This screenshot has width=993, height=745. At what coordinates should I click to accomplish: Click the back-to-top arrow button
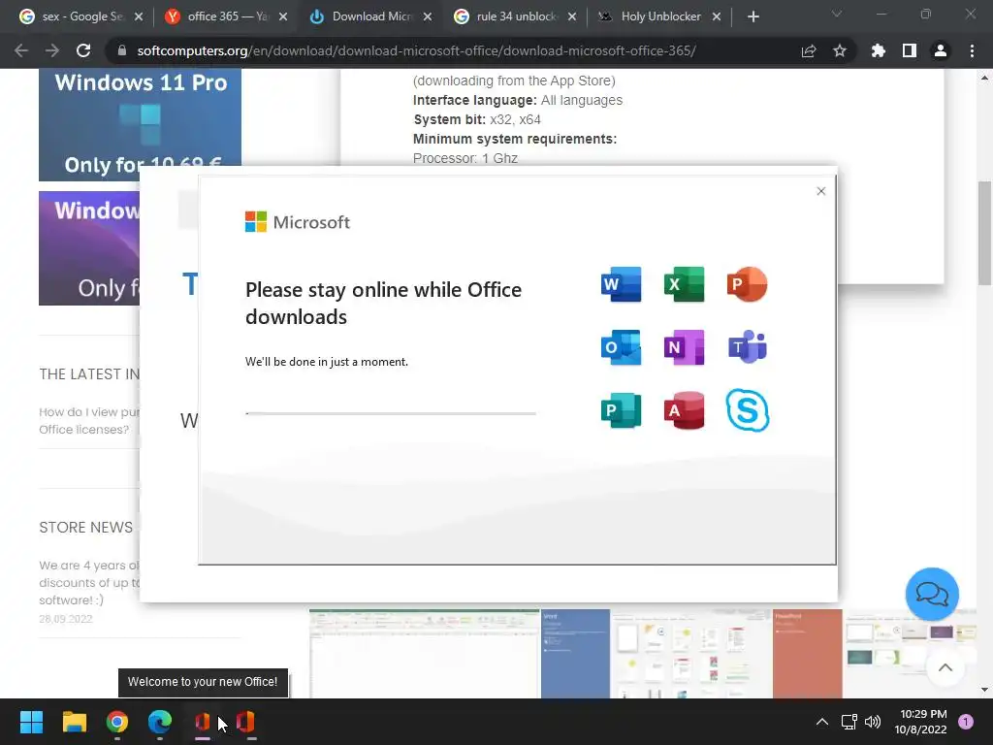pos(945,667)
